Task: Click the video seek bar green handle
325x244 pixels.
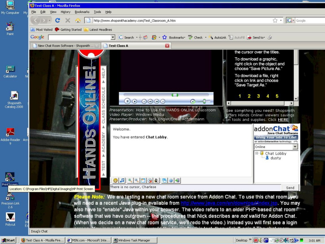Action: pyautogui.click(x=175, y=95)
